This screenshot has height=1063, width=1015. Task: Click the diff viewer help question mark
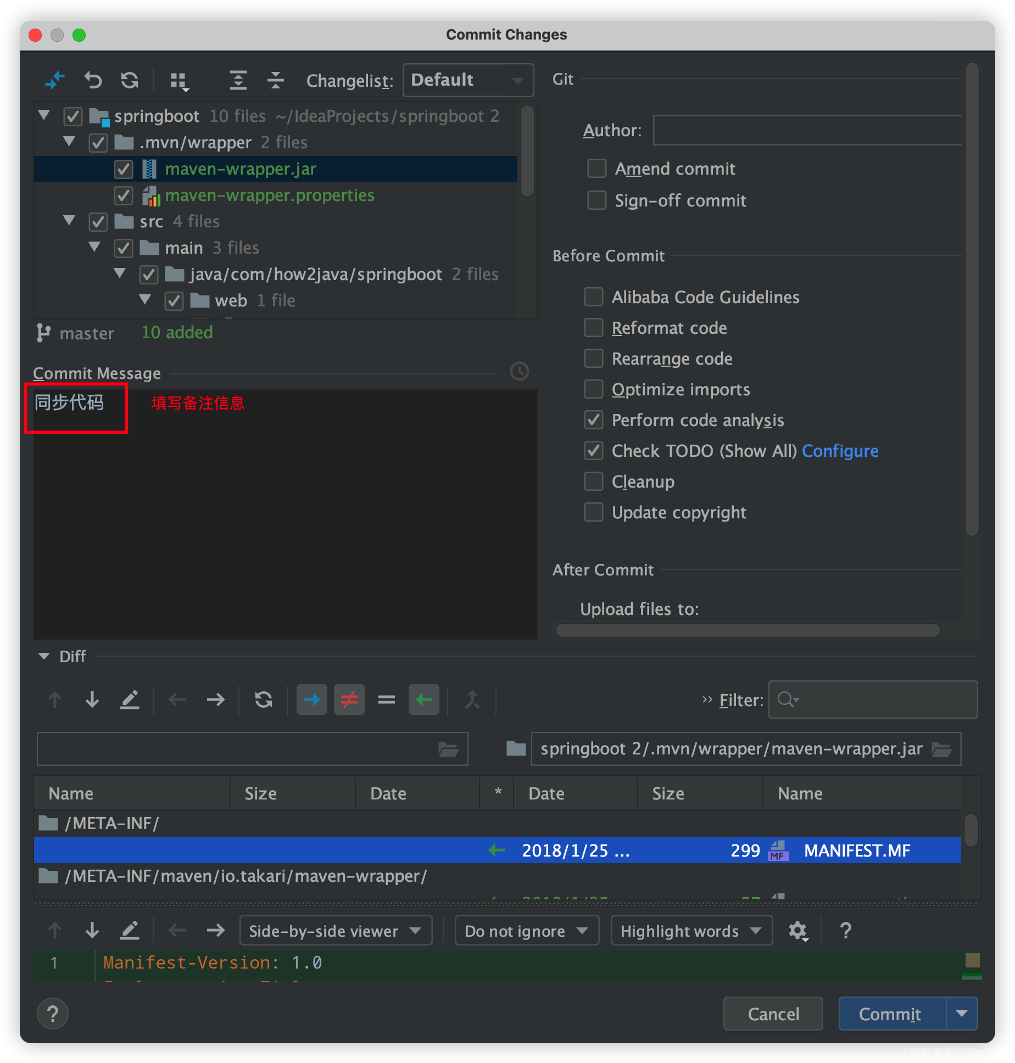(845, 931)
